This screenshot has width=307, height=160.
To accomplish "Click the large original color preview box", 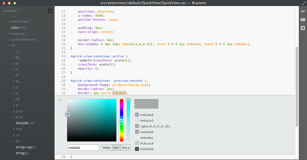I will (146, 104).
